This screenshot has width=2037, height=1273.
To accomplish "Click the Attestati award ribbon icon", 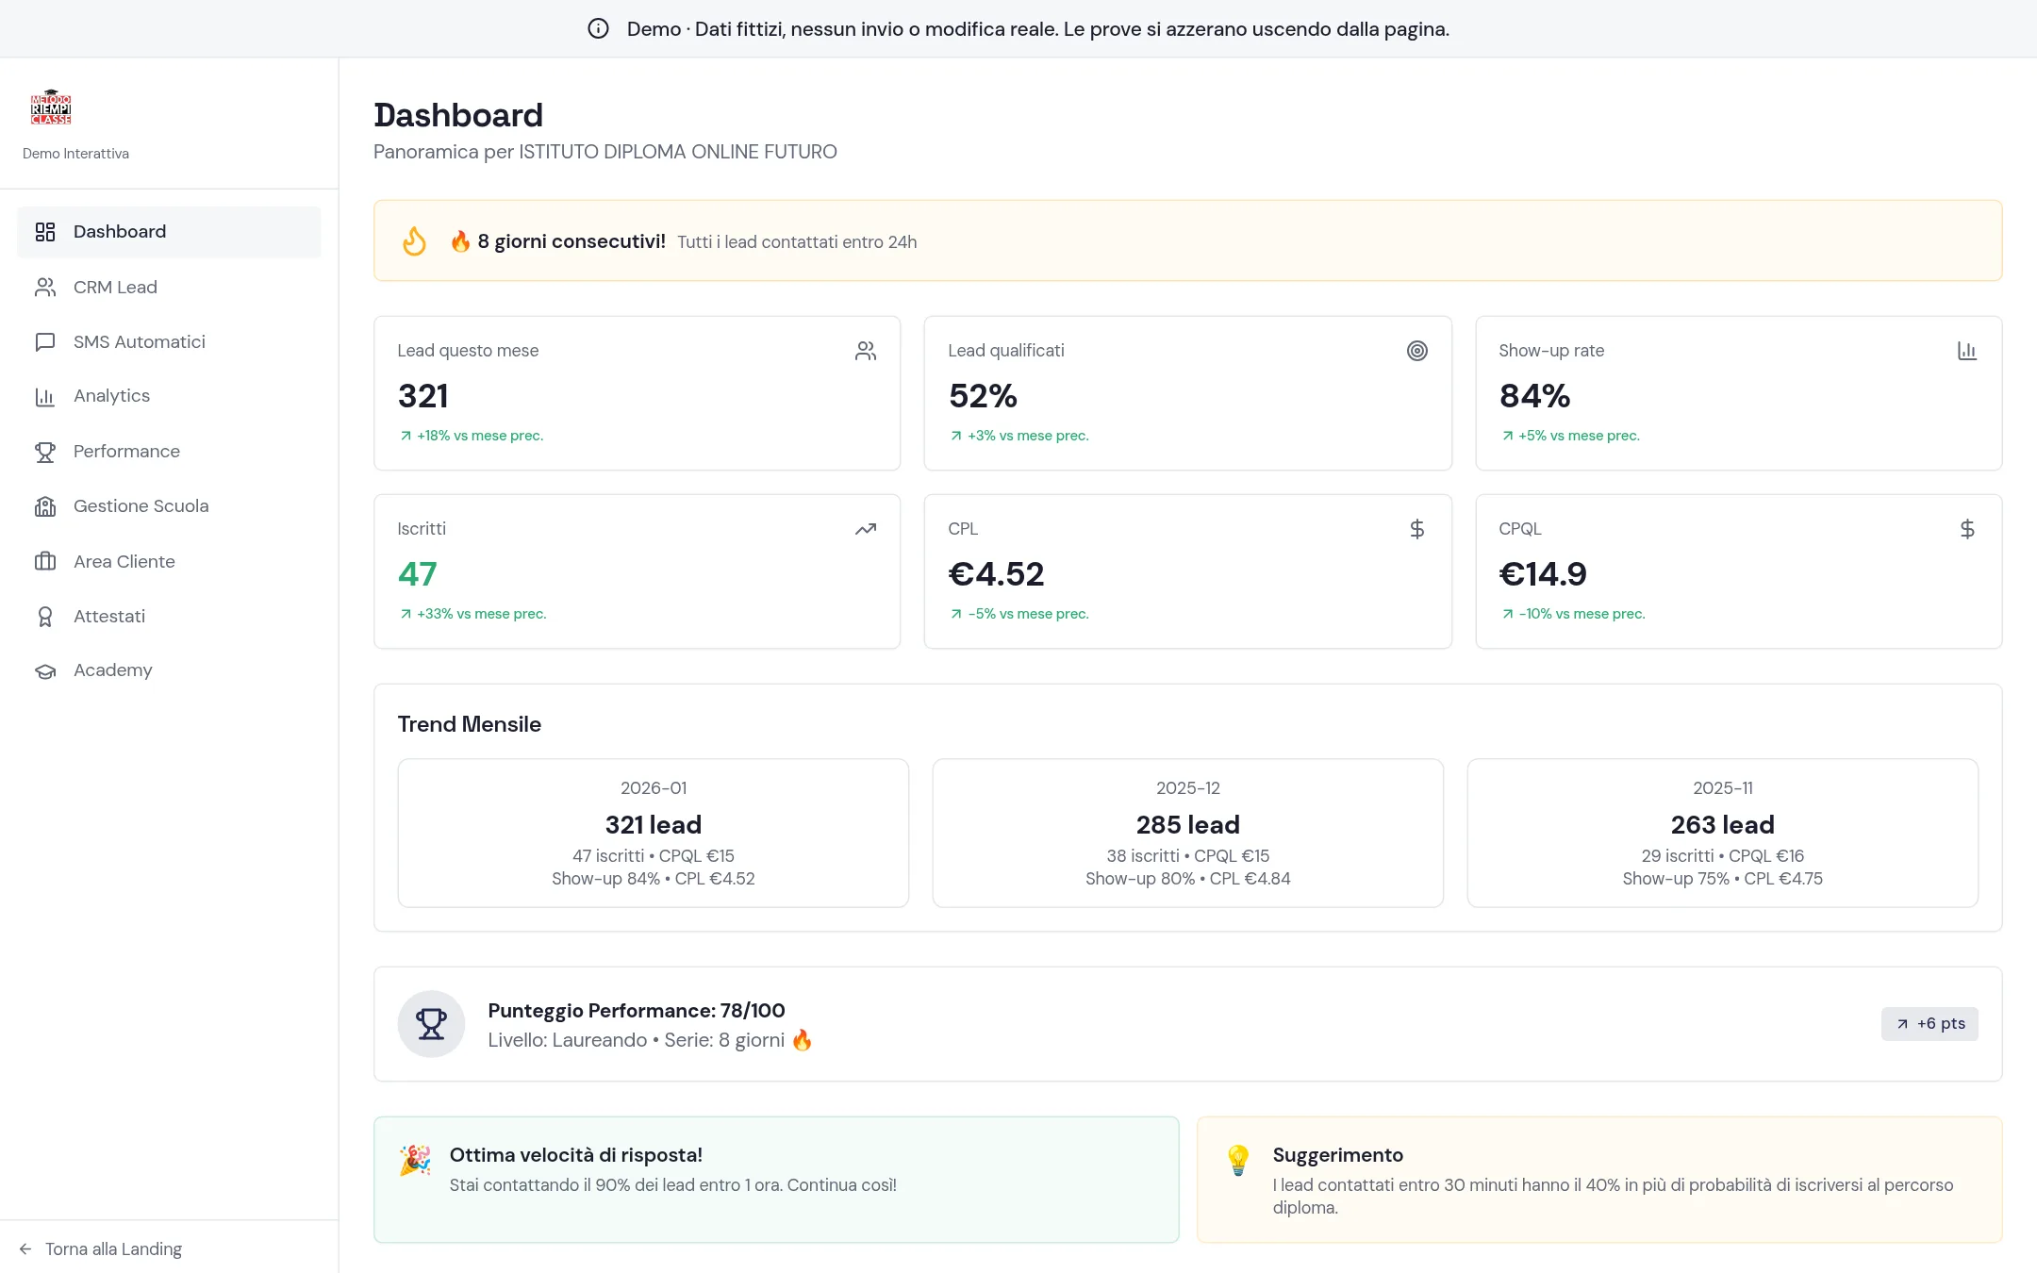I will [x=45, y=617].
